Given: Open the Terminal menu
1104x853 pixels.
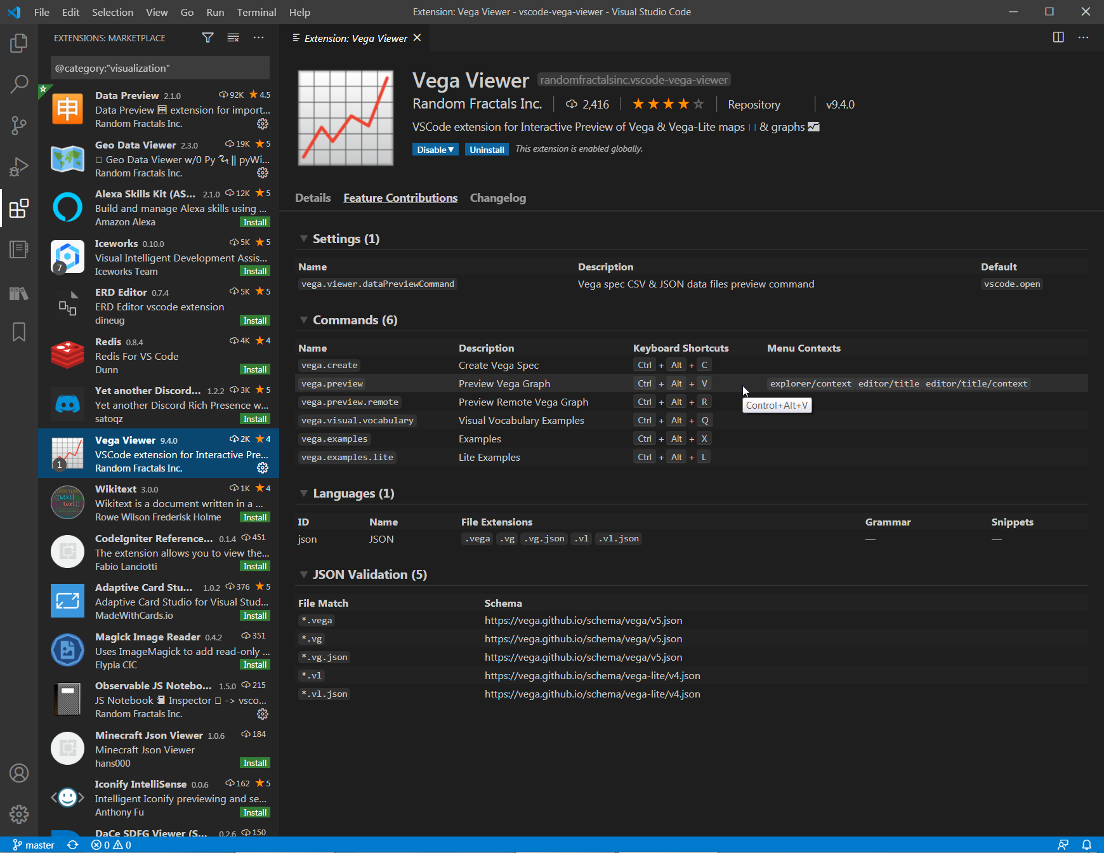Looking at the screenshot, I should point(256,12).
